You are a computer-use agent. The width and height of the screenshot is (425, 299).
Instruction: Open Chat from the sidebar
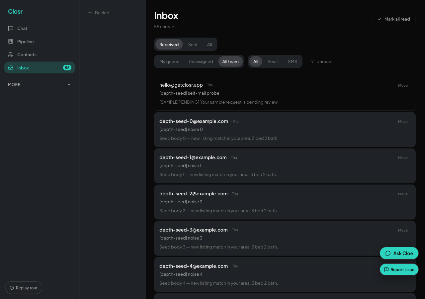[x=40, y=28]
